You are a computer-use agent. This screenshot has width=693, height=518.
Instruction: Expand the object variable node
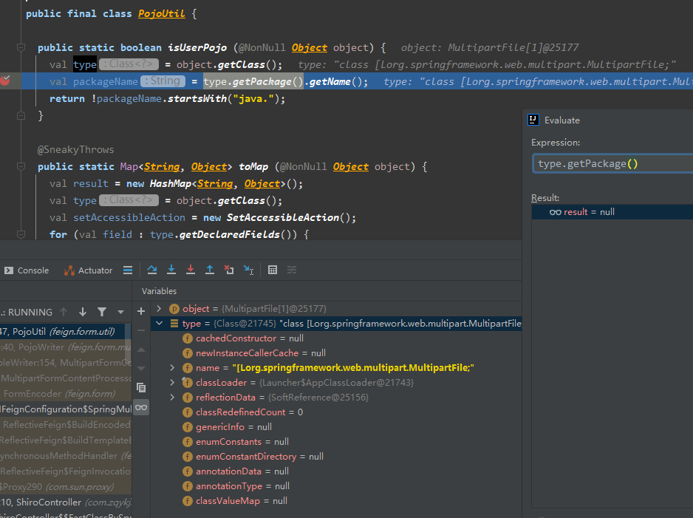[159, 309]
